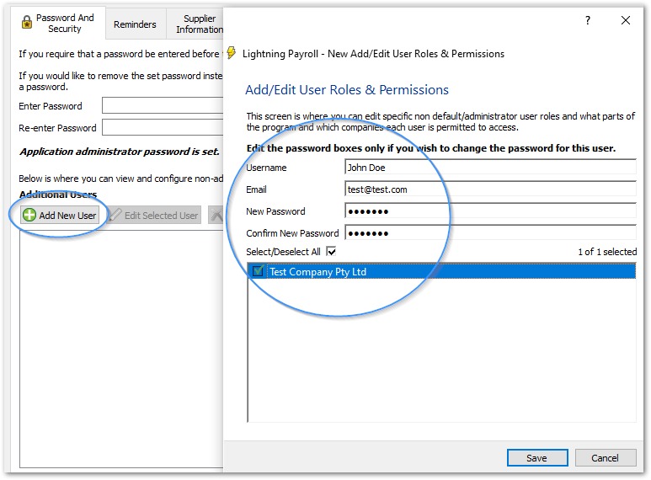This screenshot has width=651, height=480.
Task: Click the lightning bolt icon in dialog title
Action: (x=232, y=53)
